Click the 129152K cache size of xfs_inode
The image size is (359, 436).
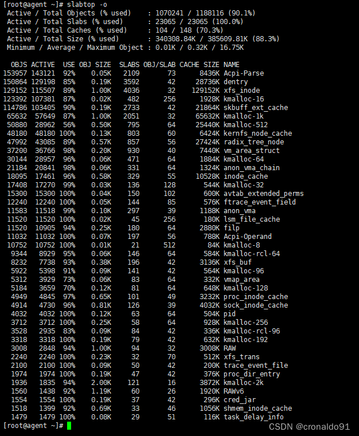coord(205,91)
